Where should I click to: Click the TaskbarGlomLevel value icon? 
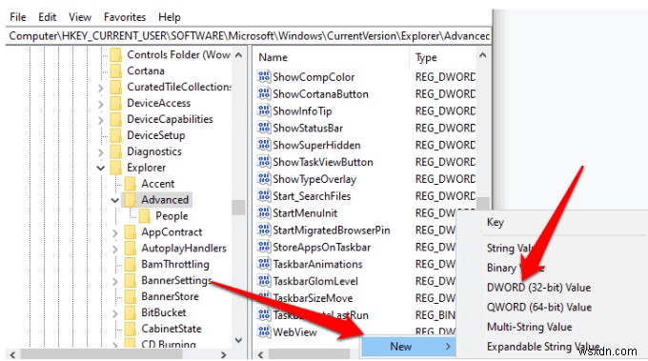coord(264,281)
